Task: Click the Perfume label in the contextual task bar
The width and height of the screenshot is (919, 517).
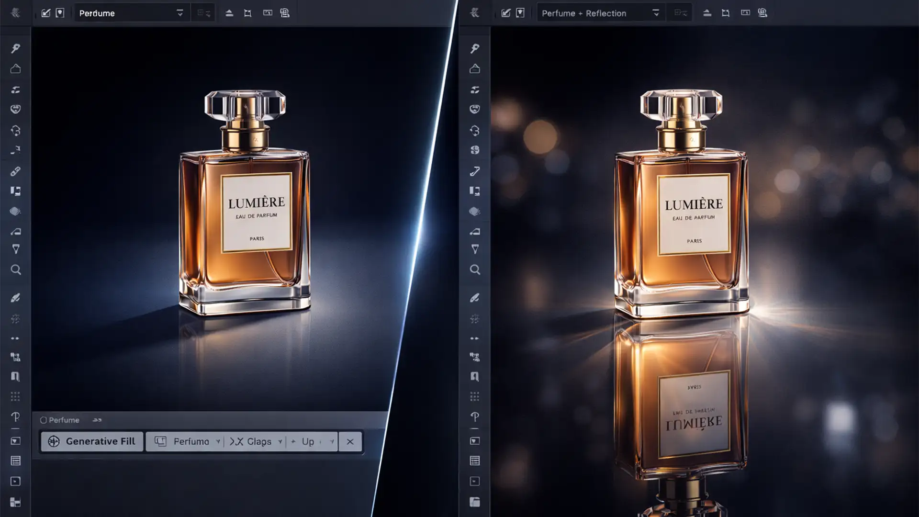Action: [191, 441]
